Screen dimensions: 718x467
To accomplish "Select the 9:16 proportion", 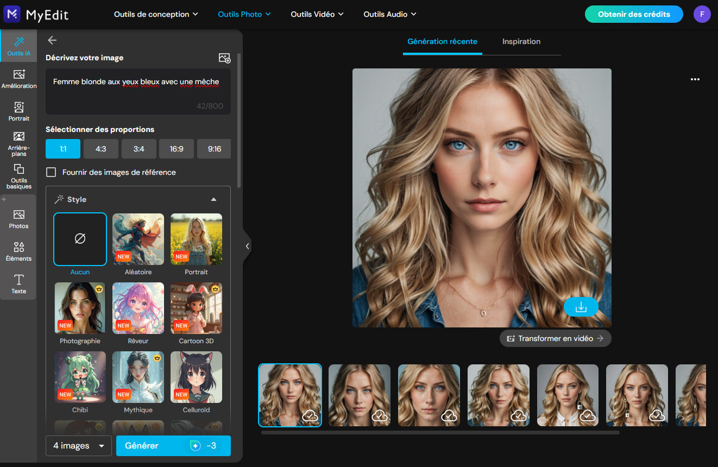I will click(214, 149).
